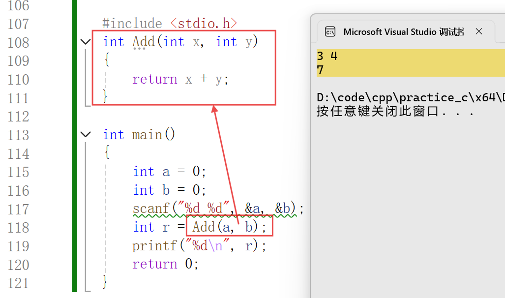Click line number 117 in the gutter
505x298 pixels.
click(x=18, y=209)
